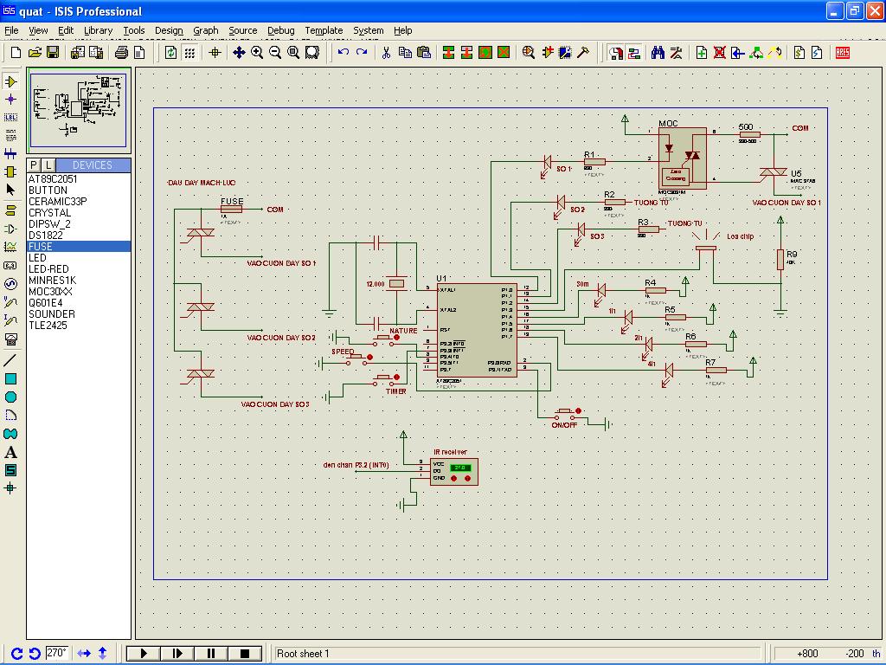The image size is (886, 665).
Task: Select AT89C2051 in the devices list
Action: click(x=53, y=179)
